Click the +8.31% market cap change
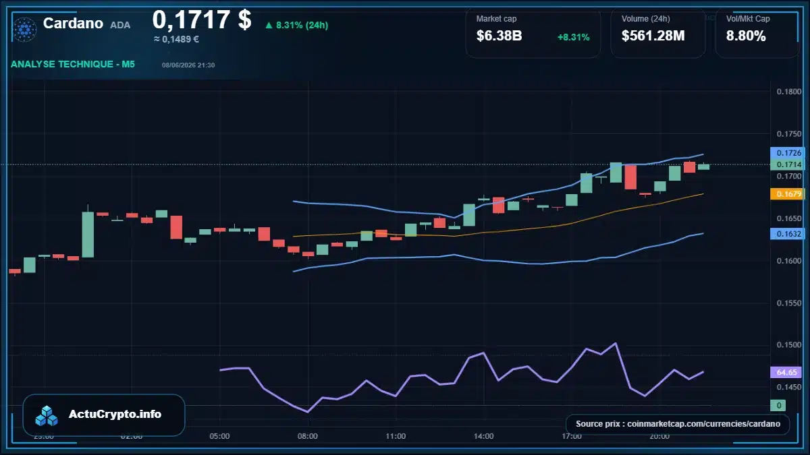 [573, 37]
